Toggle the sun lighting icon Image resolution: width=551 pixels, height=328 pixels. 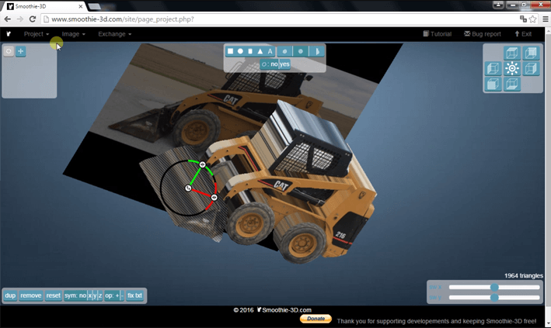[511, 68]
